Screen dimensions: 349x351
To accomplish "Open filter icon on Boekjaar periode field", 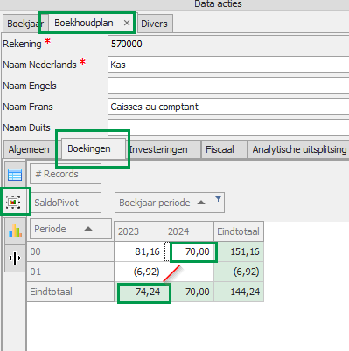I will (218, 199).
